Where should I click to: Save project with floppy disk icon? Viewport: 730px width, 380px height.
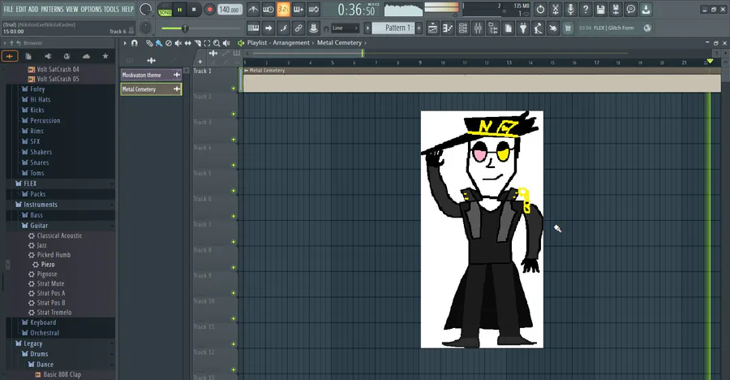[x=600, y=9]
